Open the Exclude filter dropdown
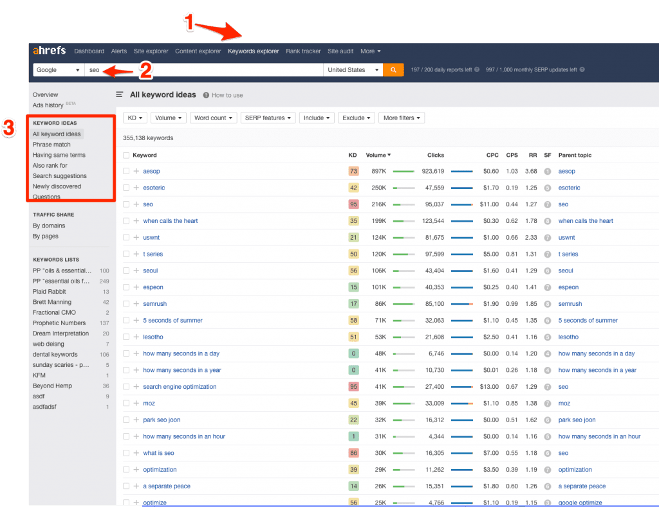The image size is (659, 507). (x=356, y=118)
